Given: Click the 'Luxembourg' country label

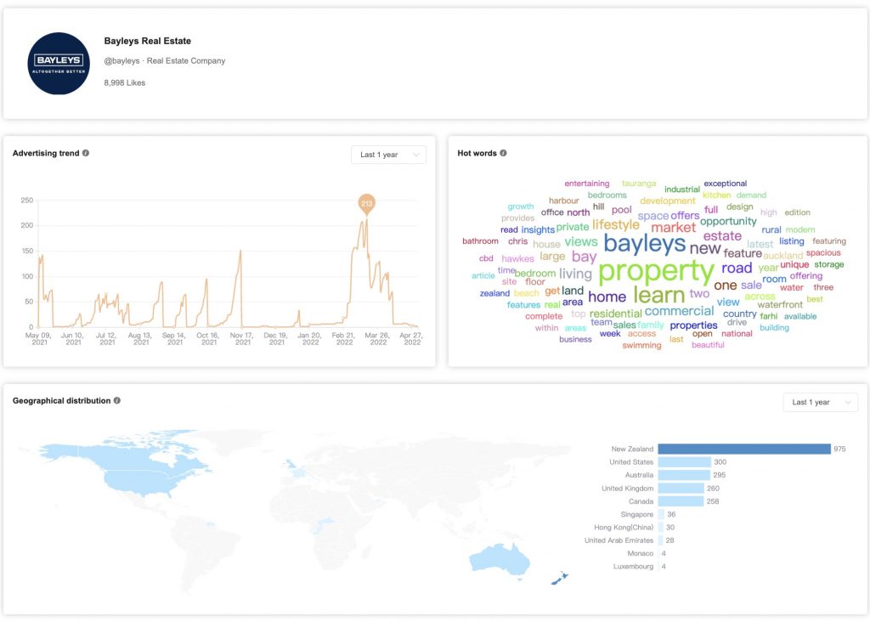Looking at the screenshot, I should [x=633, y=567].
